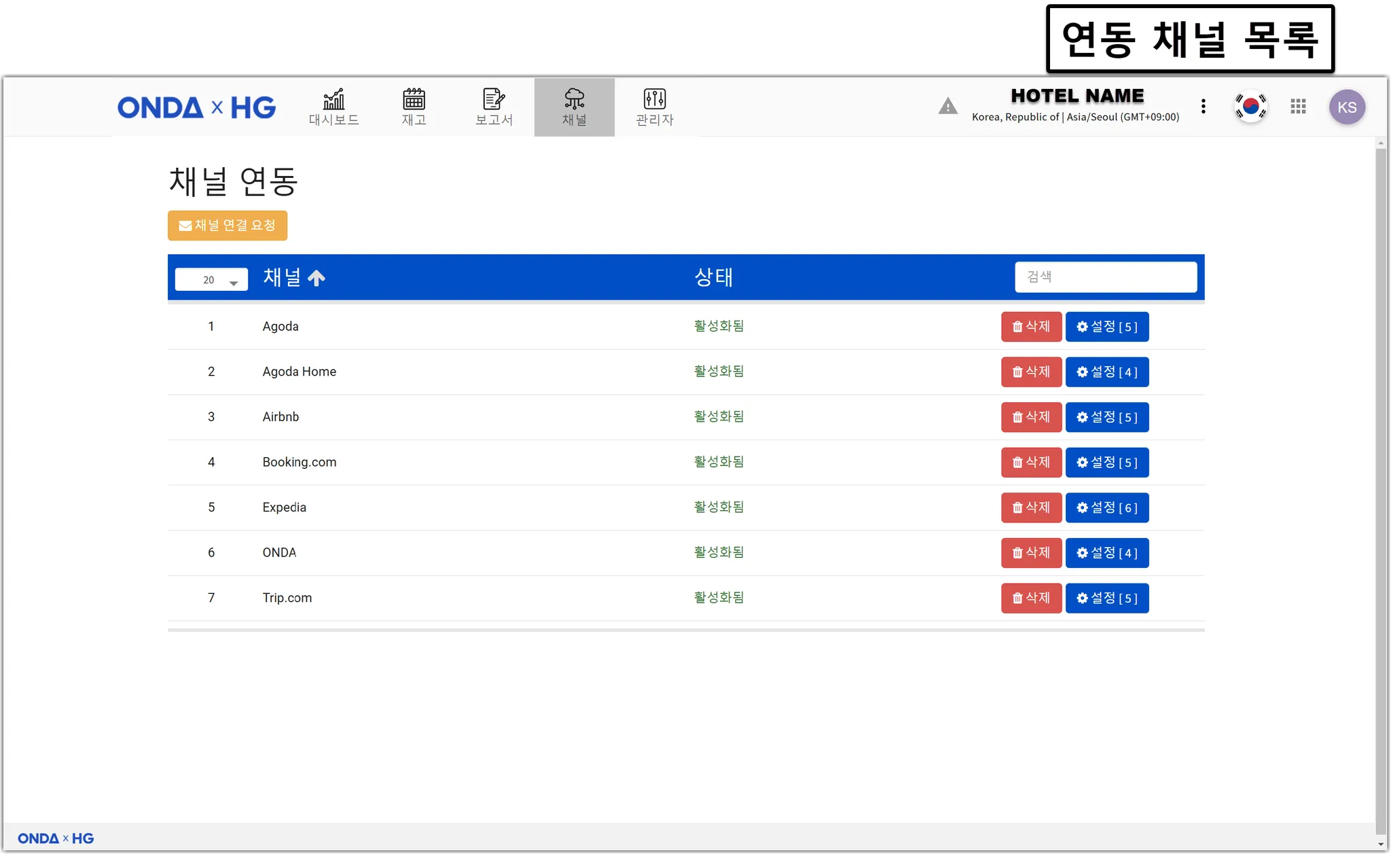Click the 검색 search field
This screenshot has width=1391, height=854.
1105,277
